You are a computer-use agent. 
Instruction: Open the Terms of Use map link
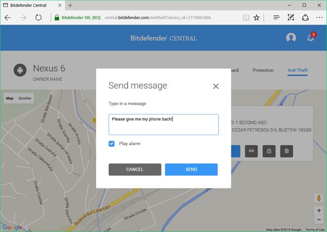[x=315, y=229]
